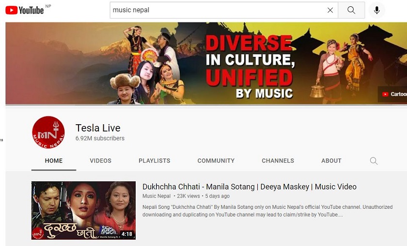Play the Dukhchha Chhati video thumbnail

pos(83,210)
